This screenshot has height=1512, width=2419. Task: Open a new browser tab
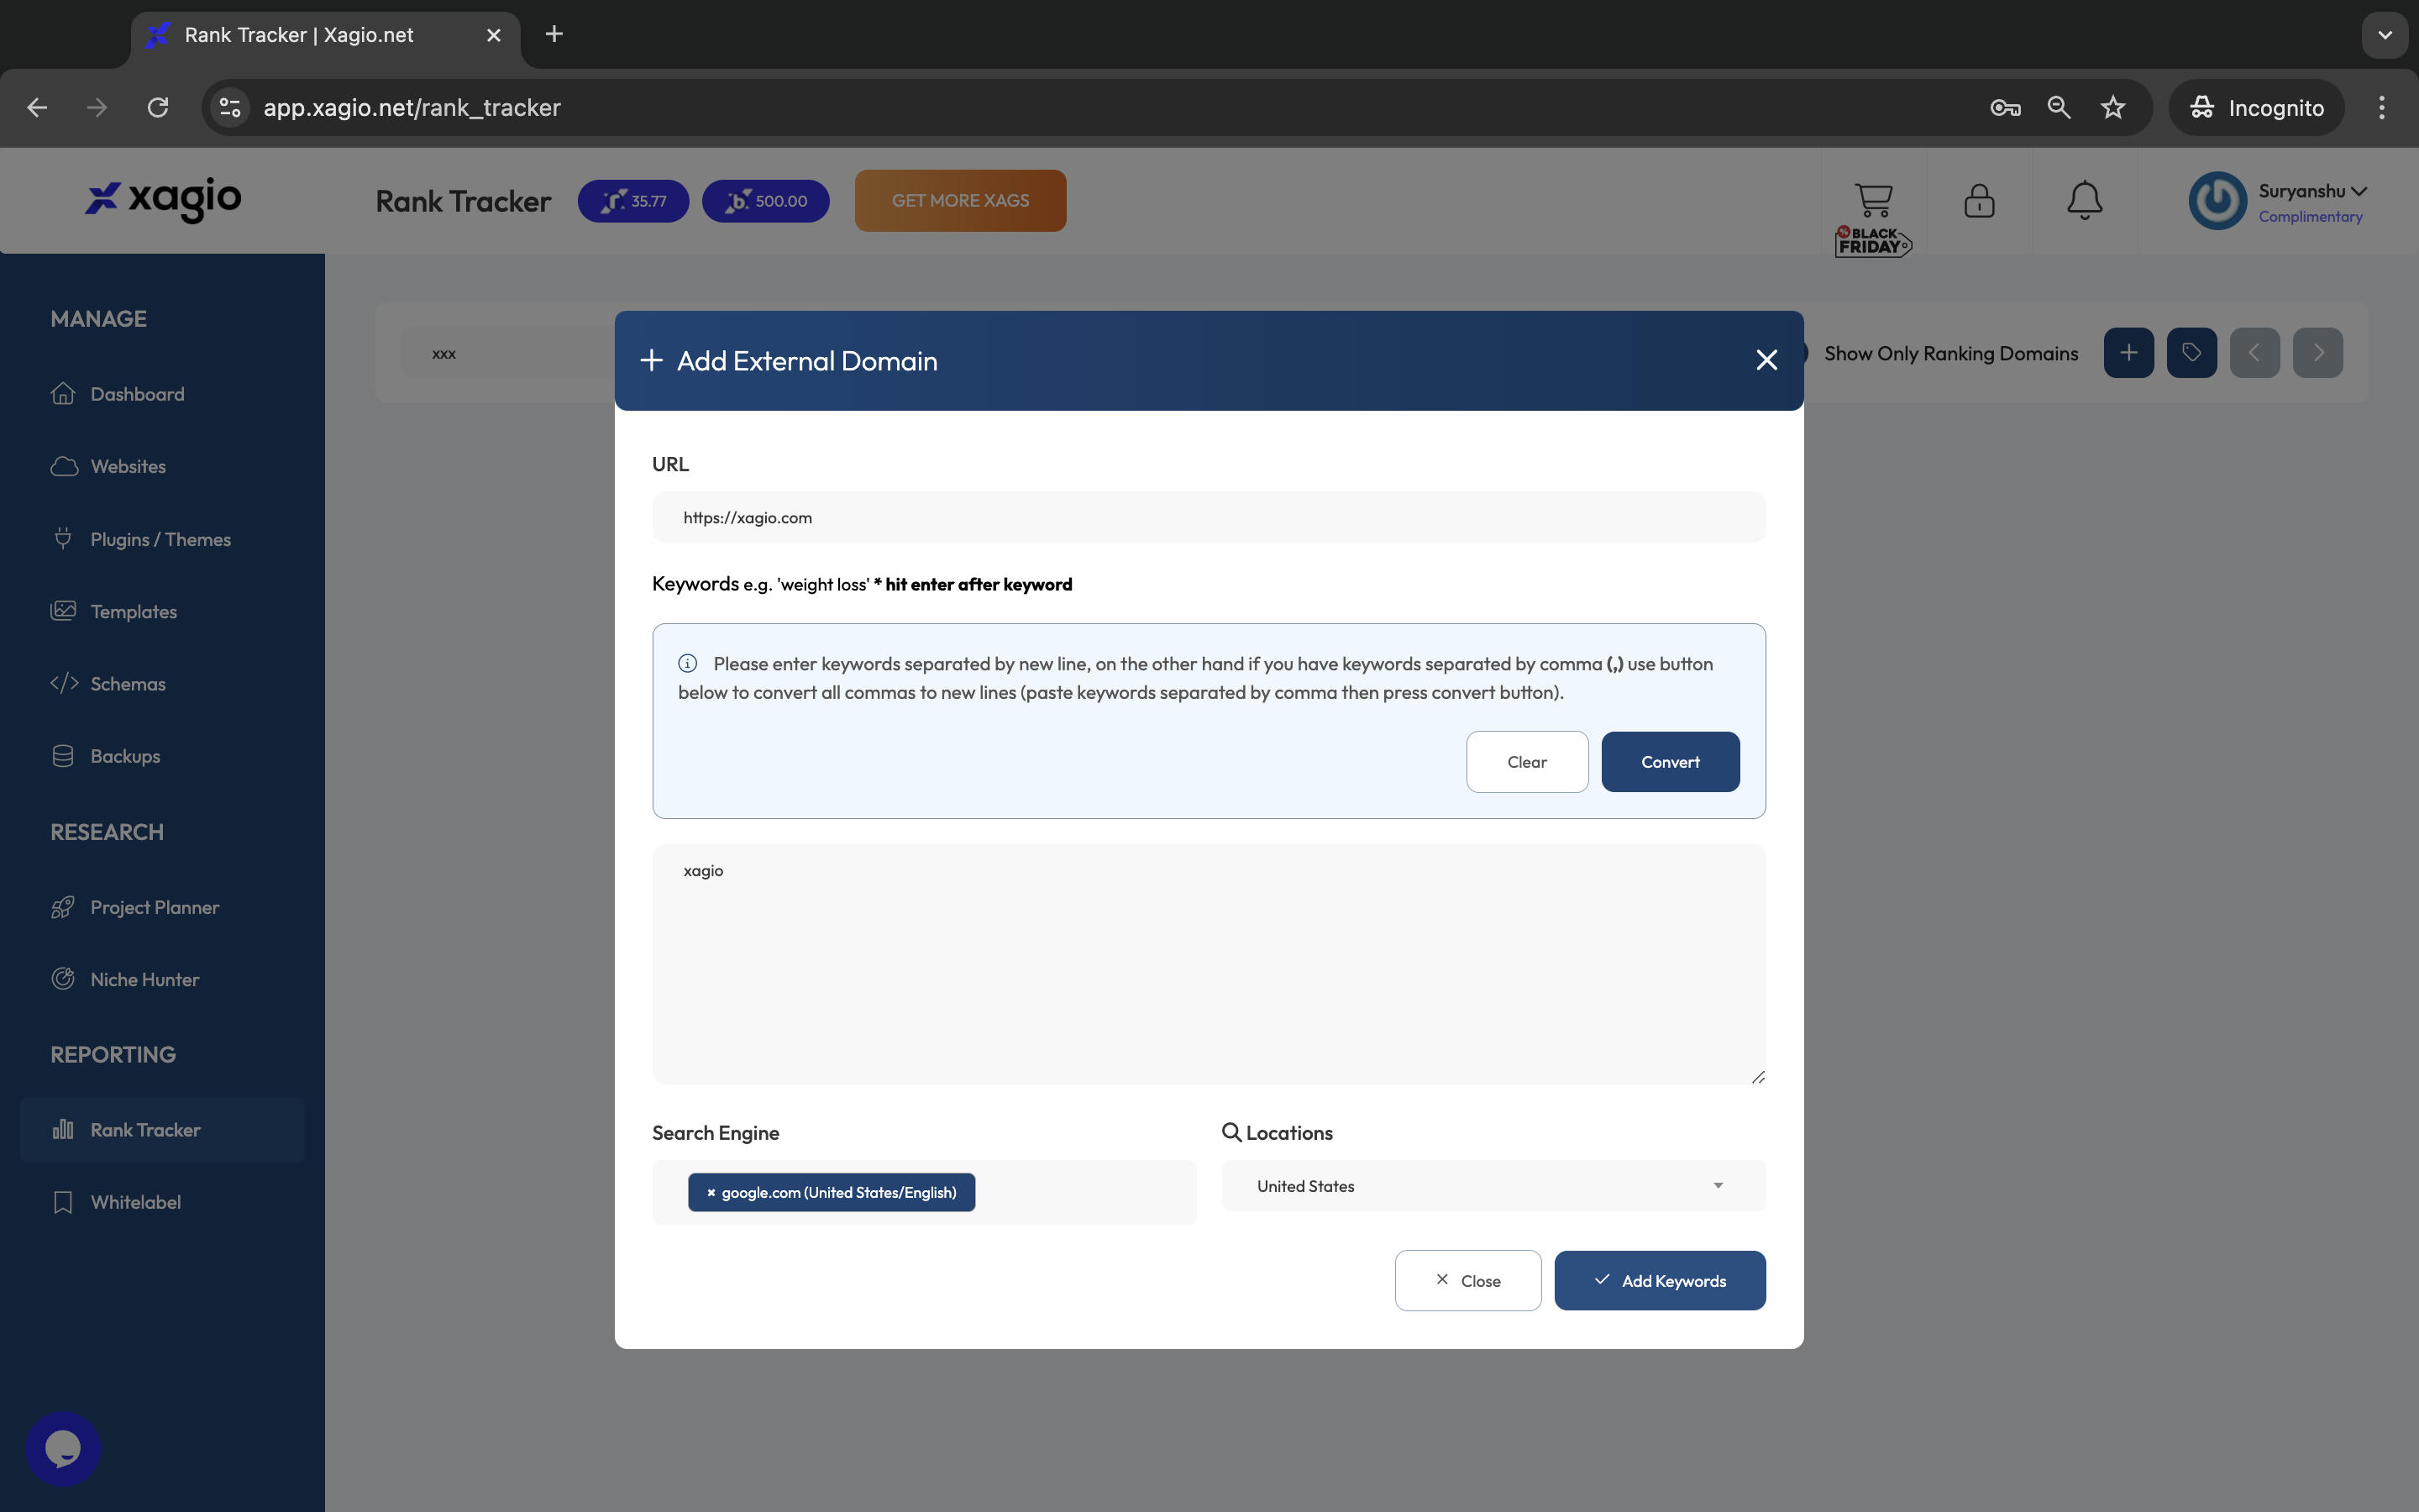click(x=554, y=35)
